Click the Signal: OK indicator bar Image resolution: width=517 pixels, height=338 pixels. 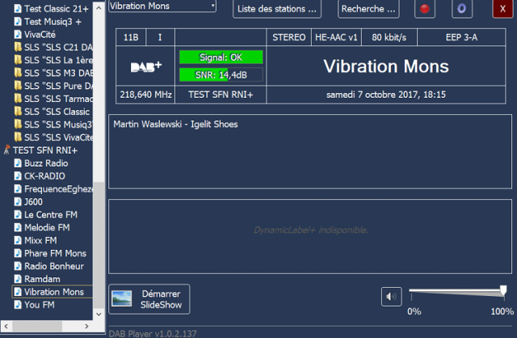point(221,57)
